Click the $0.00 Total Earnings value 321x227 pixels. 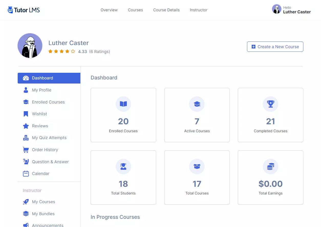pyautogui.click(x=271, y=184)
